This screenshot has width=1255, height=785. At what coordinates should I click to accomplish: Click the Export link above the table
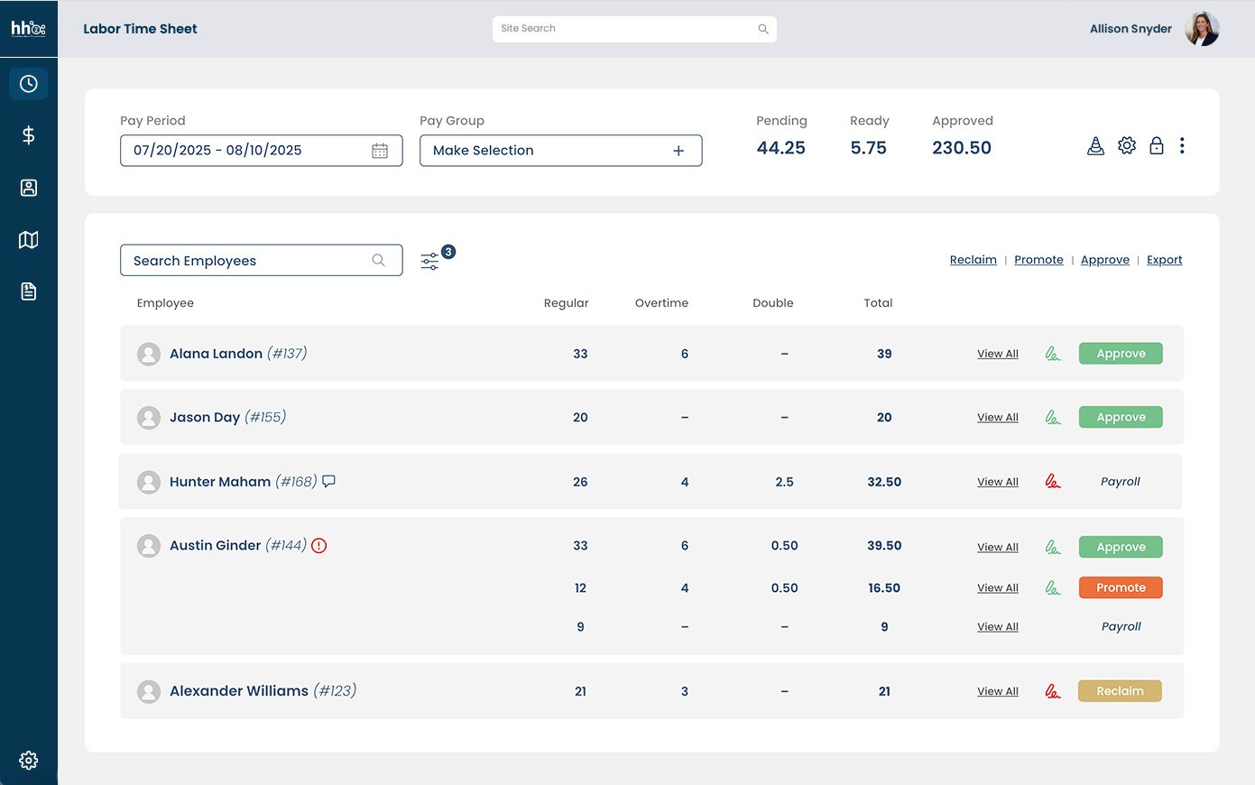click(1164, 260)
